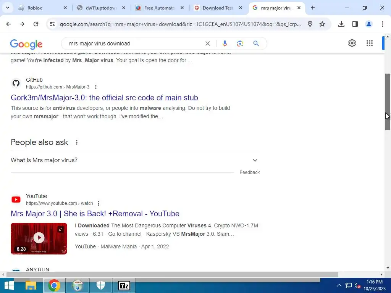Open Mrs Major 3.0 She is Back link
The width and height of the screenshot is (391, 293).
[x=95, y=214]
